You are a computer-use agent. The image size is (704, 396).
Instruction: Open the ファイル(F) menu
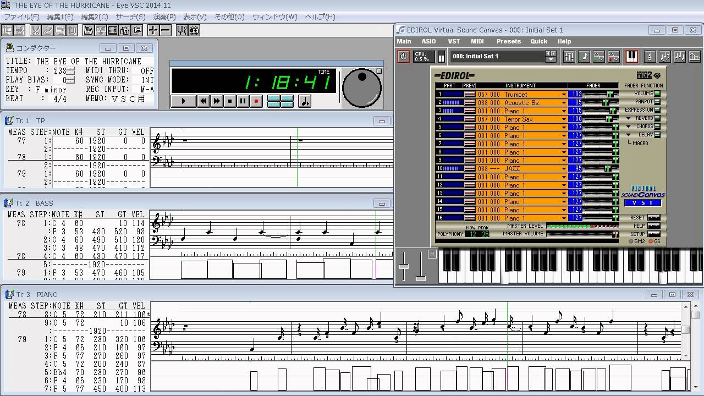[21, 16]
